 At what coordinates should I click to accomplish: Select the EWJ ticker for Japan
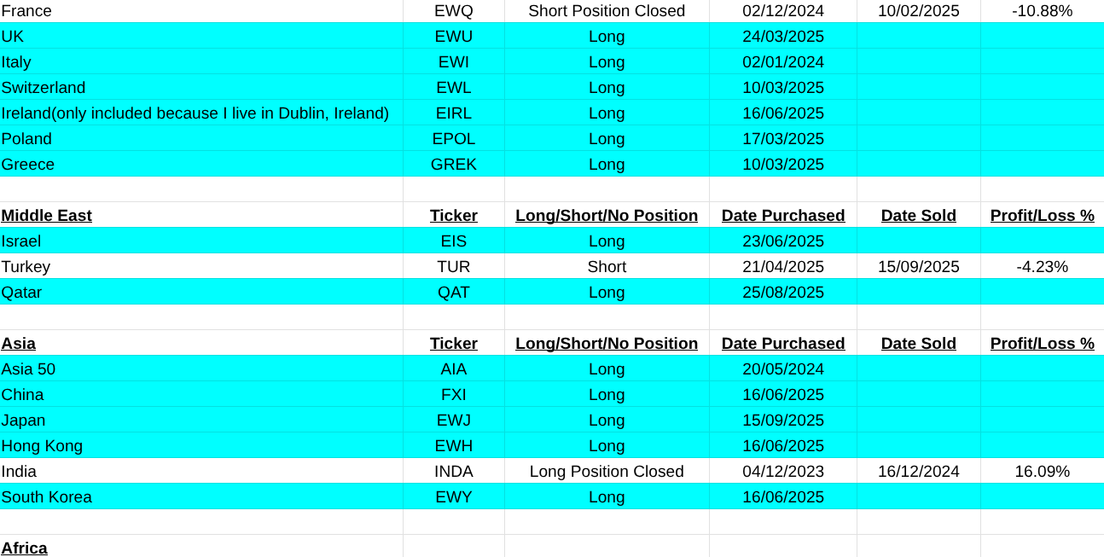pyautogui.click(x=453, y=420)
